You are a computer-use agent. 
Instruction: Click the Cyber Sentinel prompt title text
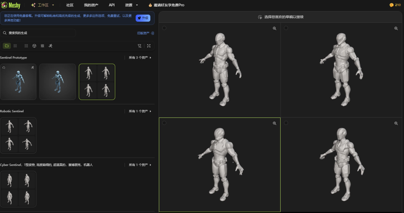tap(46, 165)
